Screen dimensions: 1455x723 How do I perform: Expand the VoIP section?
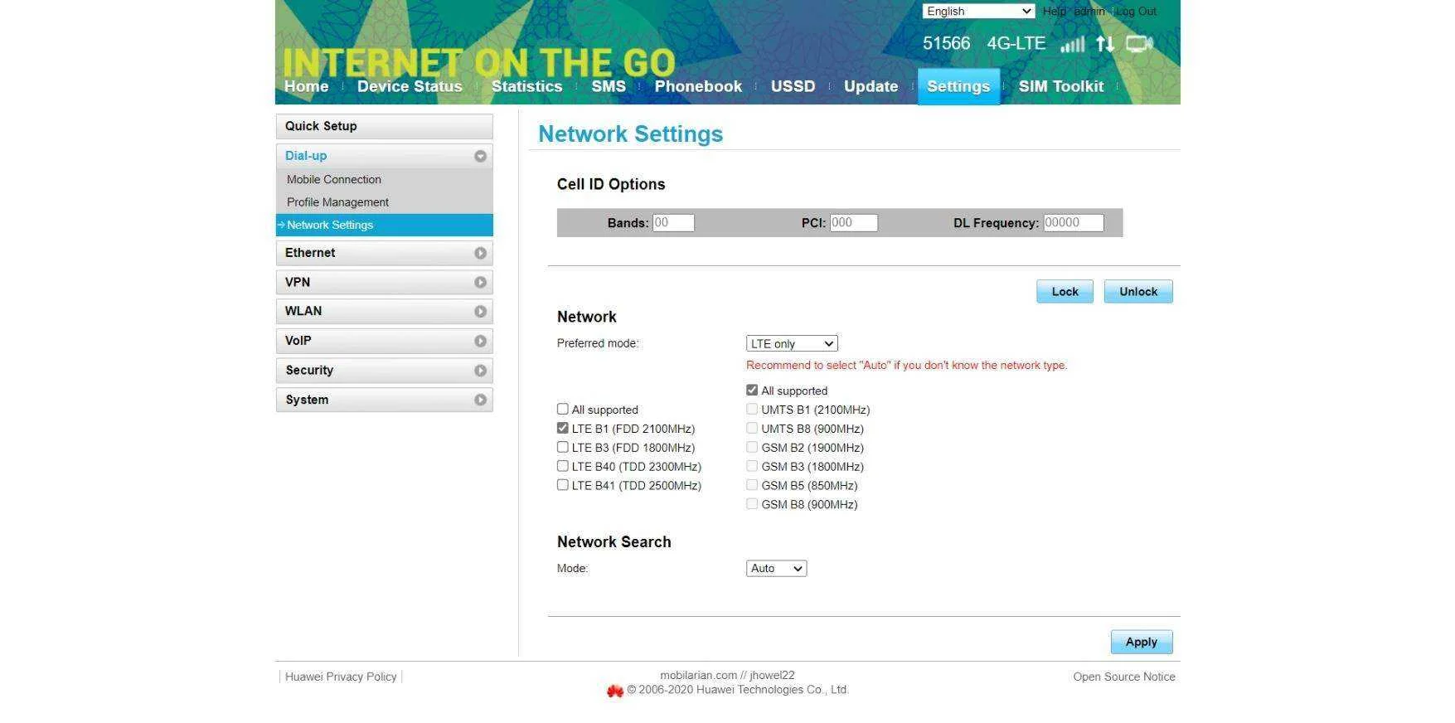(385, 341)
